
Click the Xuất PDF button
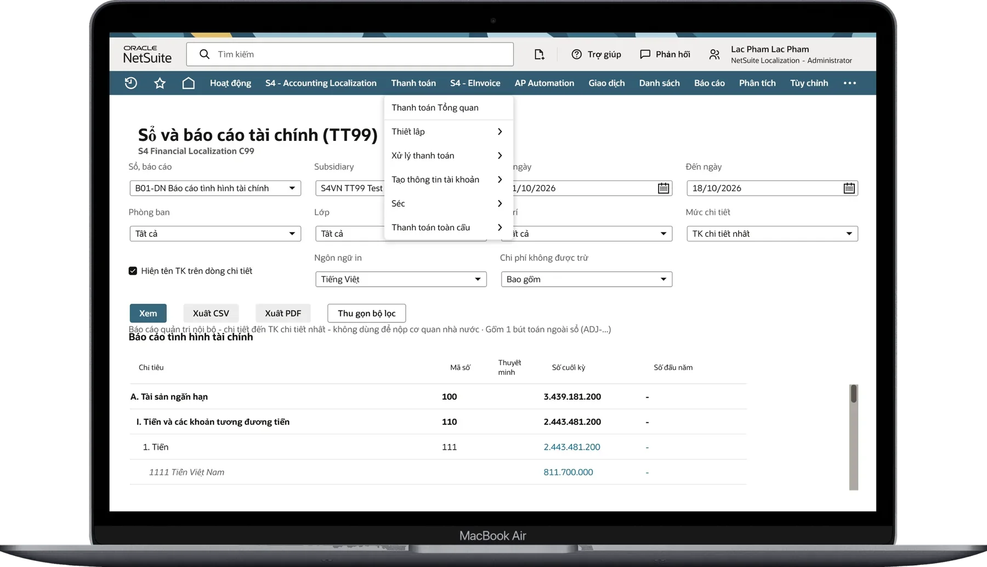pyautogui.click(x=283, y=313)
